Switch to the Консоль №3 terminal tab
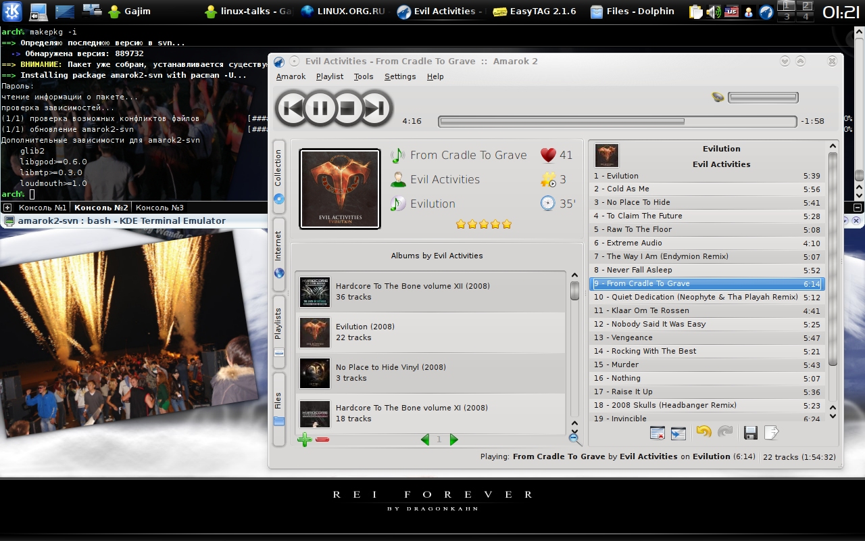865x541 pixels. (159, 208)
